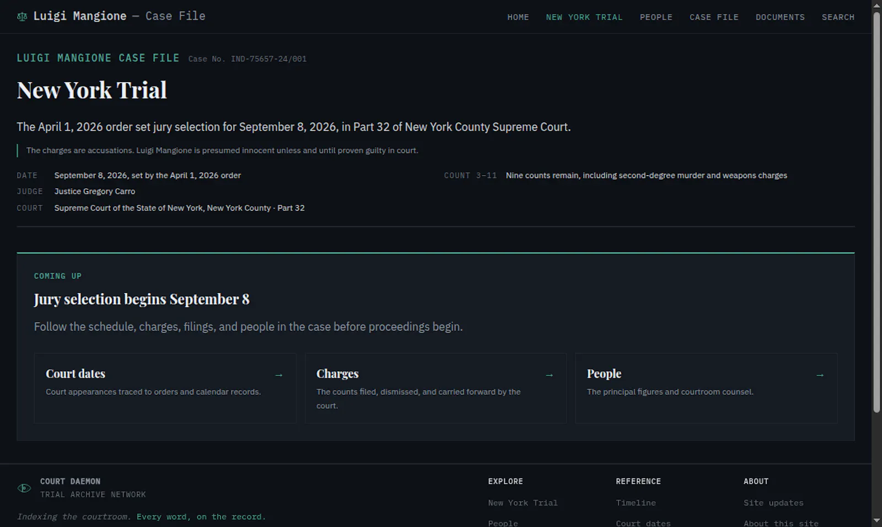
Task: Select the New York Trial nav item
Action: tap(584, 17)
